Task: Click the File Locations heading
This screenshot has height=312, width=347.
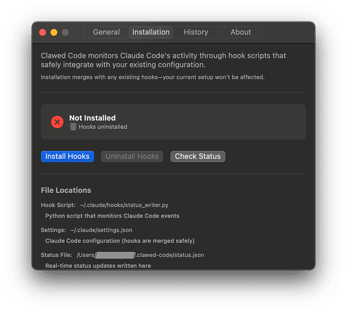Action: pyautogui.click(x=66, y=190)
